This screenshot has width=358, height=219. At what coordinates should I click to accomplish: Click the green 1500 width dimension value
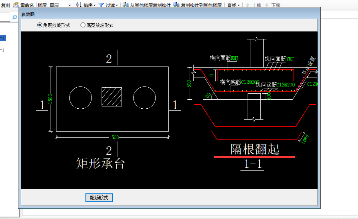114,137
